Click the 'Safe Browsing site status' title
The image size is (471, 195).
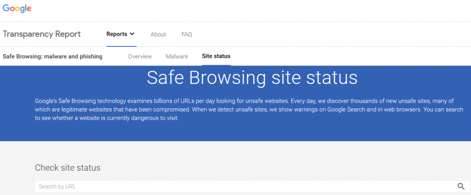point(252,78)
